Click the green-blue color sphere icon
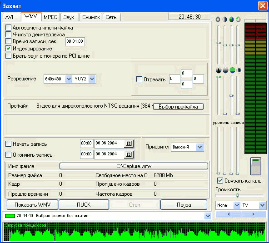This screenshot has height=243, width=269. (x=231, y=20)
